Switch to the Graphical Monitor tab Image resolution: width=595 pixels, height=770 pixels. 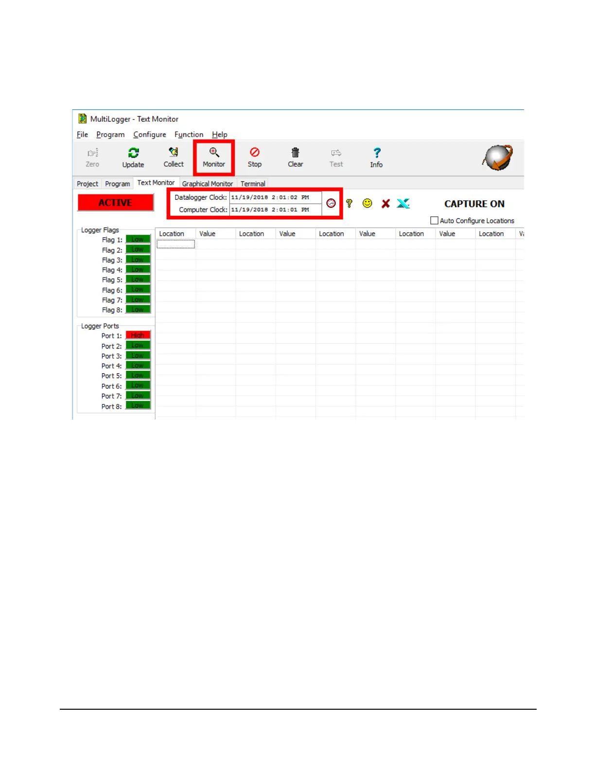[208, 184]
